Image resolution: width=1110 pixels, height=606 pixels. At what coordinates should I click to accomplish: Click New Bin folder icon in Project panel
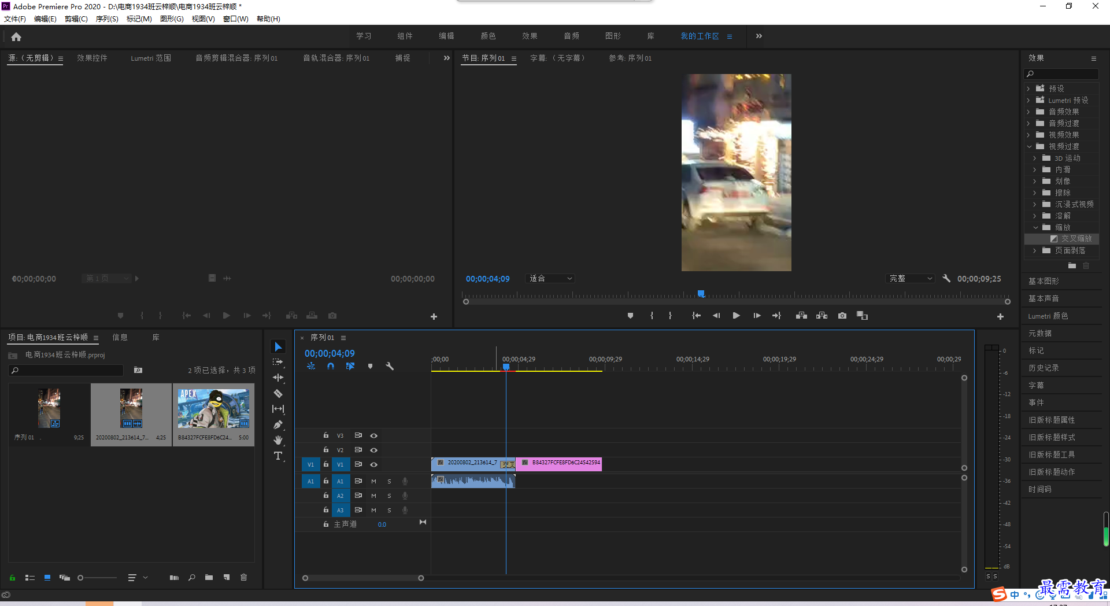pos(209,577)
